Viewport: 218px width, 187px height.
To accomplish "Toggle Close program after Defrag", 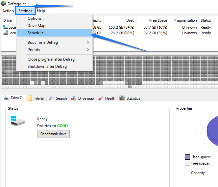I will click(x=54, y=59).
